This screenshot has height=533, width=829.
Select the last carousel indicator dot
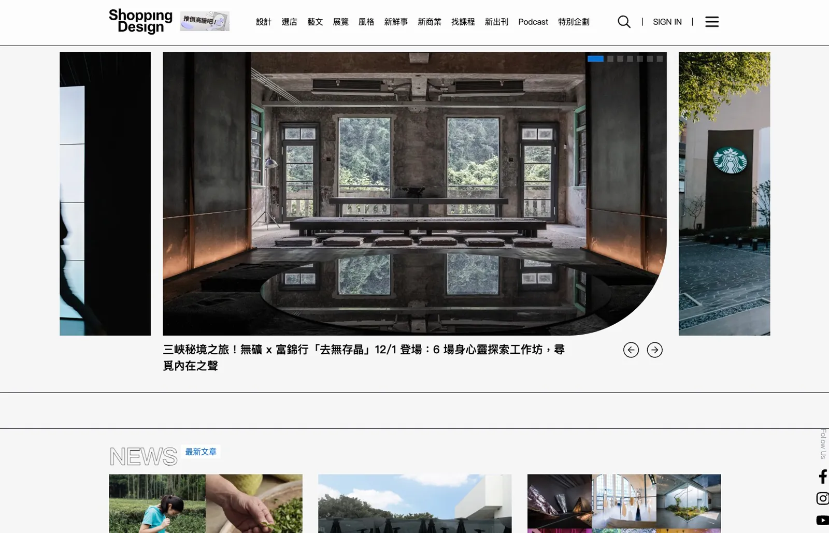(x=660, y=59)
